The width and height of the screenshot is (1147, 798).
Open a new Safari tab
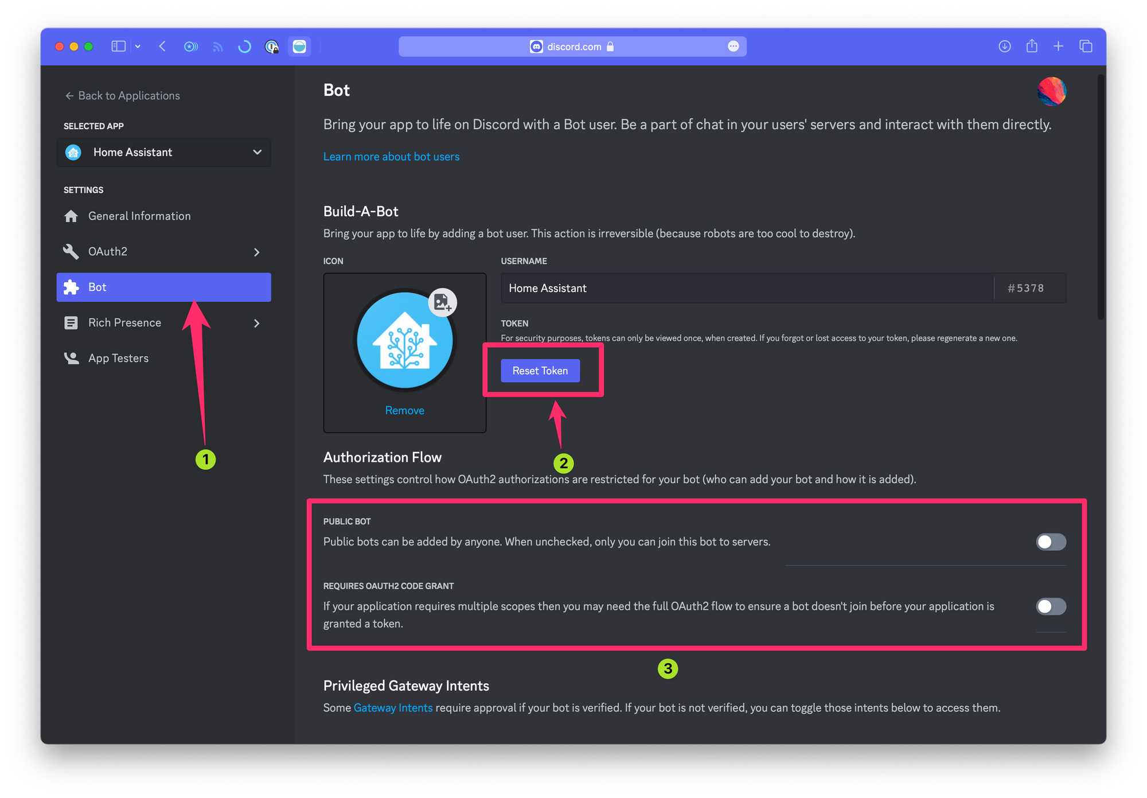click(1058, 46)
